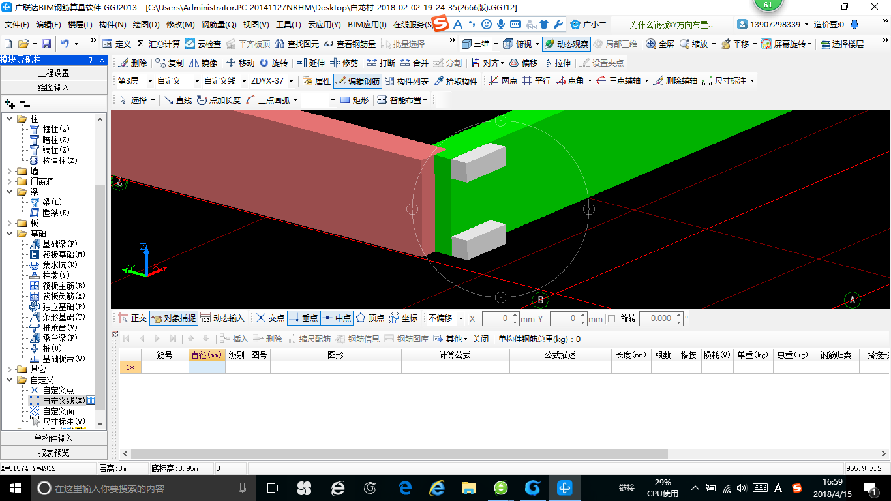
Task: Expand the 板 tree node
Action: click(10, 223)
